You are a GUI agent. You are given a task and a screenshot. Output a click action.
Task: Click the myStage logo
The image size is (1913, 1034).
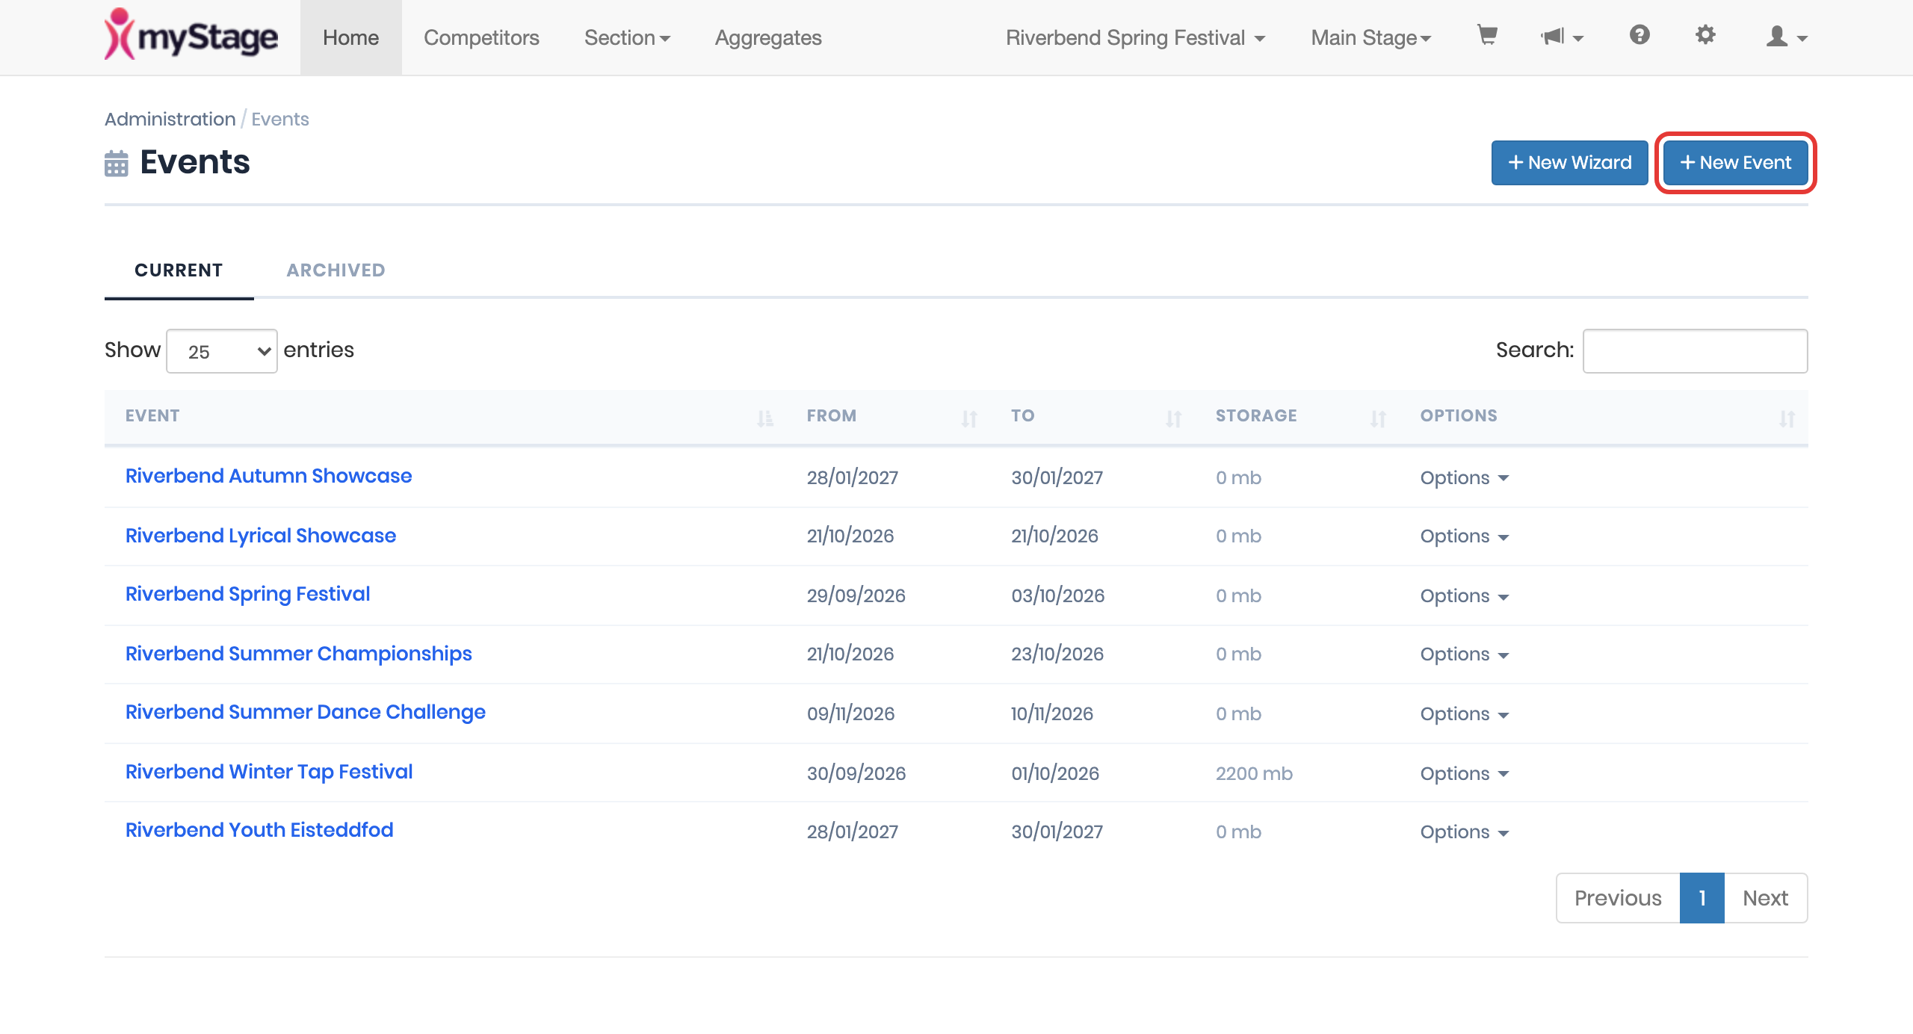[191, 35]
